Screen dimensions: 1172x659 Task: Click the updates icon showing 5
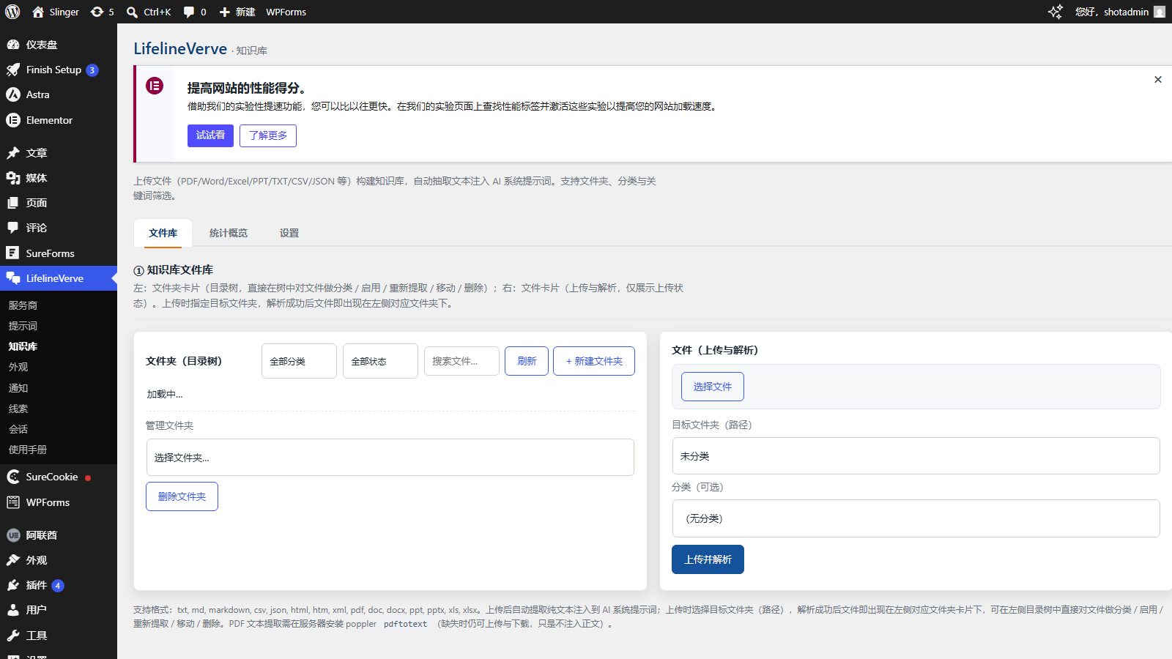tap(97, 12)
